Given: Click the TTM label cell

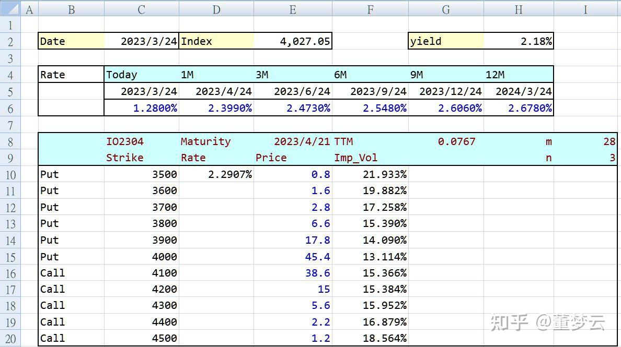Looking at the screenshot, I should (370, 141).
